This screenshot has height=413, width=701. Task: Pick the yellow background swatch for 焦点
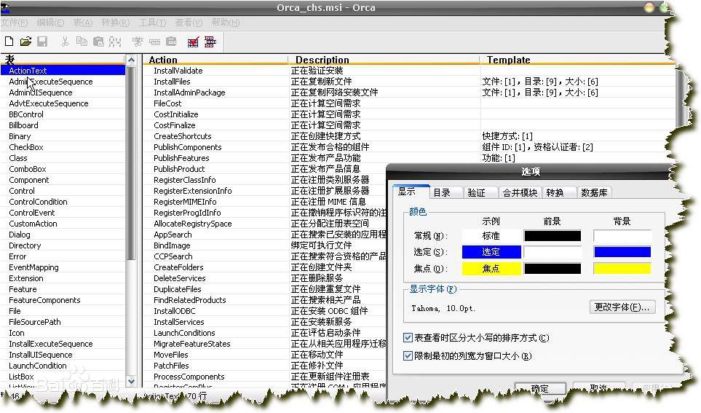622,269
